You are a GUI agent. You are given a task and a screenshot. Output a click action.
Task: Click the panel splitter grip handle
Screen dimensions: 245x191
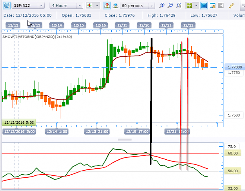point(125,139)
